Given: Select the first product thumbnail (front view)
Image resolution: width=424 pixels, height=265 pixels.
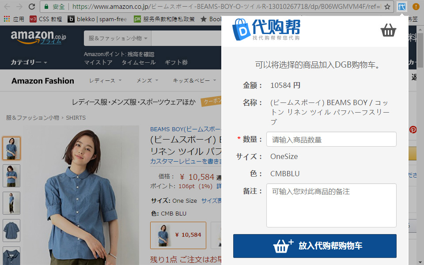Looking at the screenshot, I should click(11, 148).
